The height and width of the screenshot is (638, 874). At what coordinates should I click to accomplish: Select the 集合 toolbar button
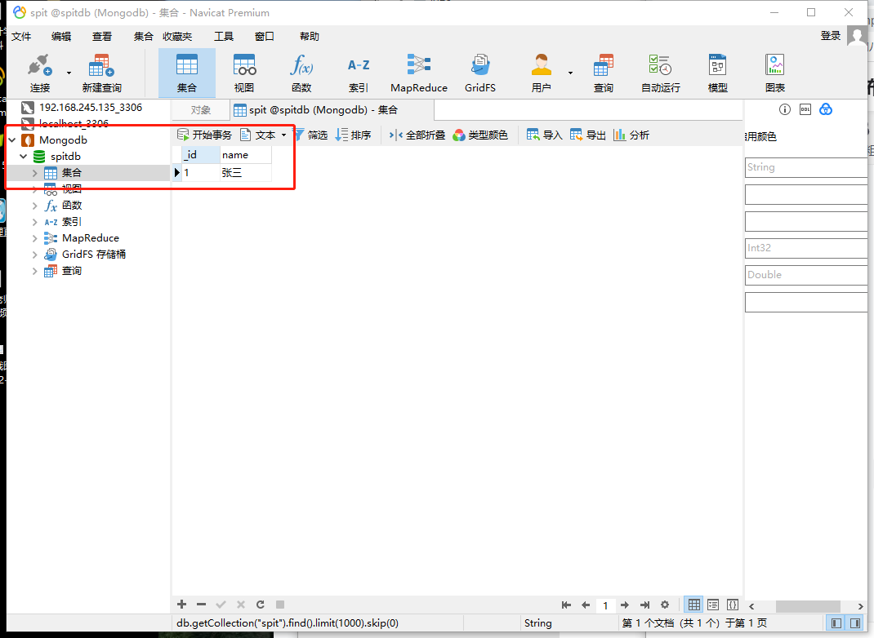[x=187, y=73]
